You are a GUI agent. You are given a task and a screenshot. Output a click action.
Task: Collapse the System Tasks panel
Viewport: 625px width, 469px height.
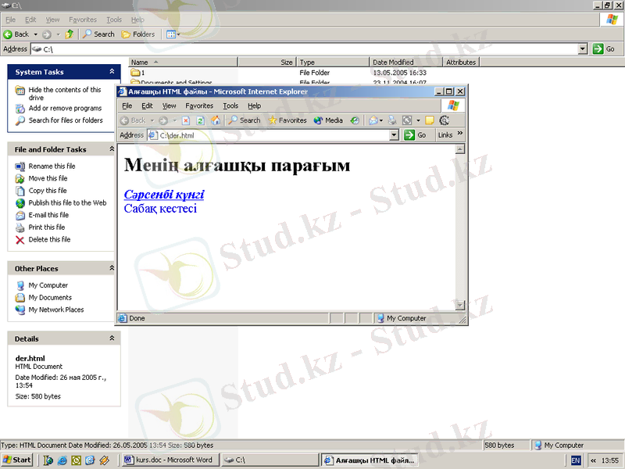[112, 72]
